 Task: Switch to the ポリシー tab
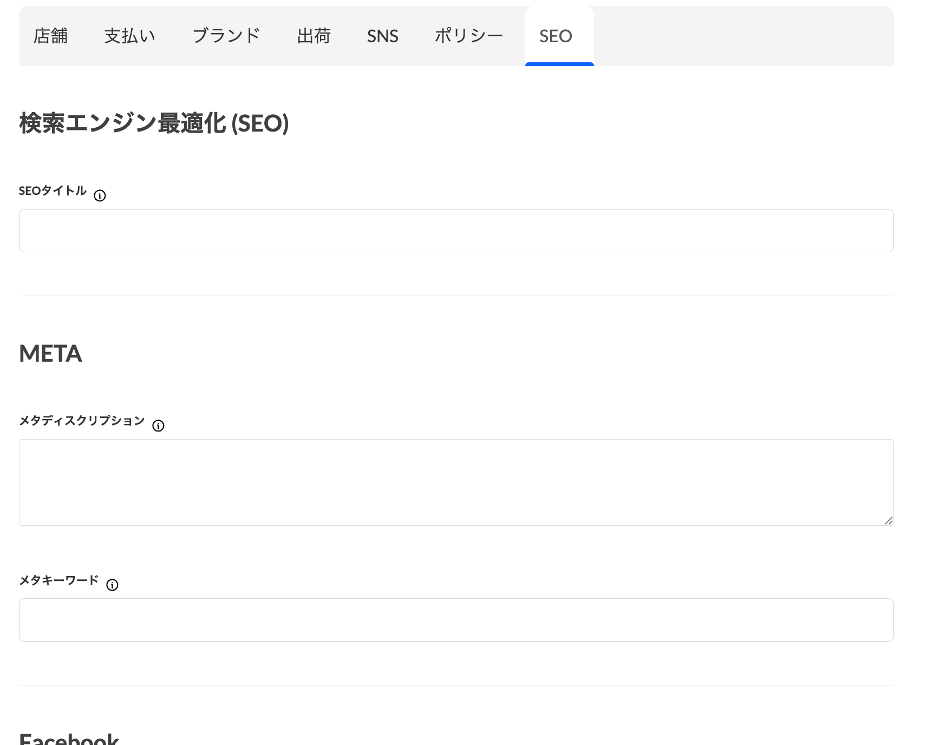pyautogui.click(x=469, y=36)
